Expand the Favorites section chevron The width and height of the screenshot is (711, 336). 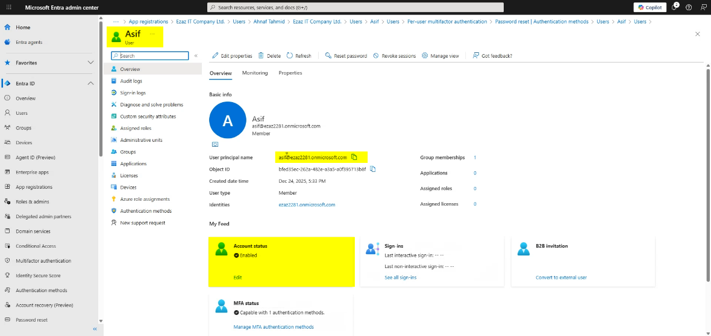click(x=90, y=63)
